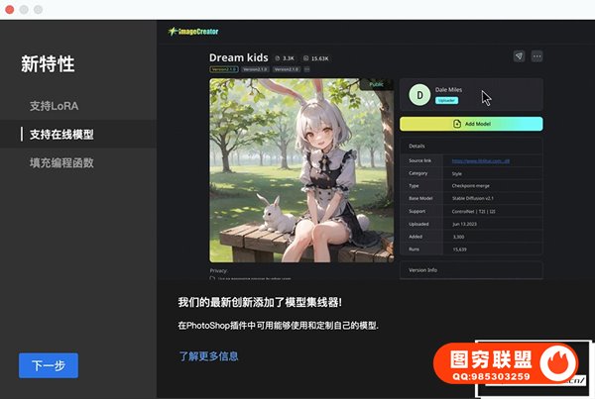
Task: Click the 了解更多信息 link
Action: (208, 356)
